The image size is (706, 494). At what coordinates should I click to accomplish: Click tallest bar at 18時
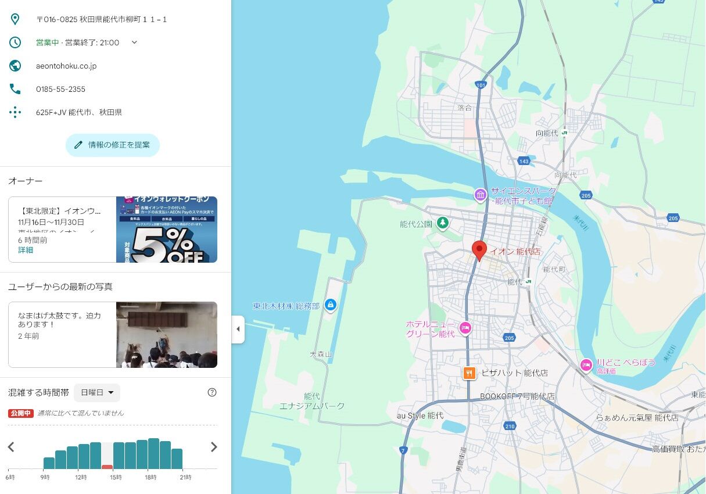click(153, 453)
